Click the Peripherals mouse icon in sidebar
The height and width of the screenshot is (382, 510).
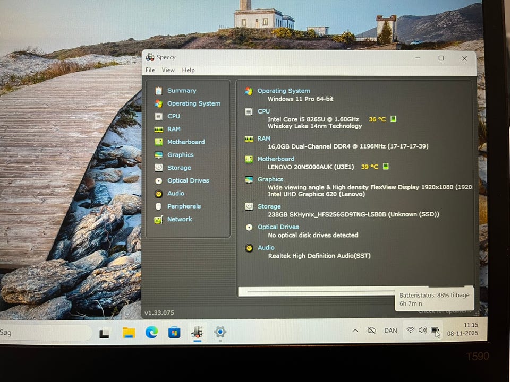coord(158,206)
